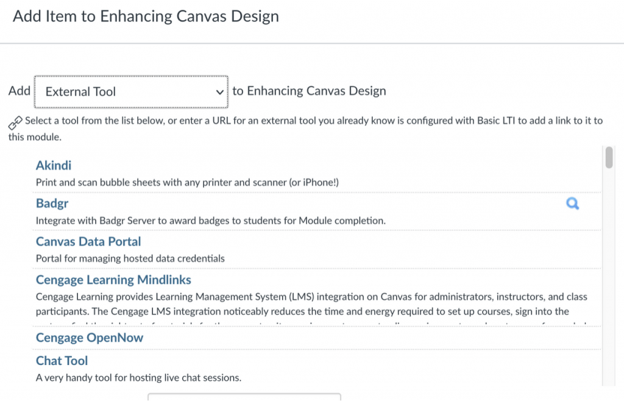This screenshot has width=624, height=401.
Task: Click the tool list scrollbar thumb
Action: [609, 157]
